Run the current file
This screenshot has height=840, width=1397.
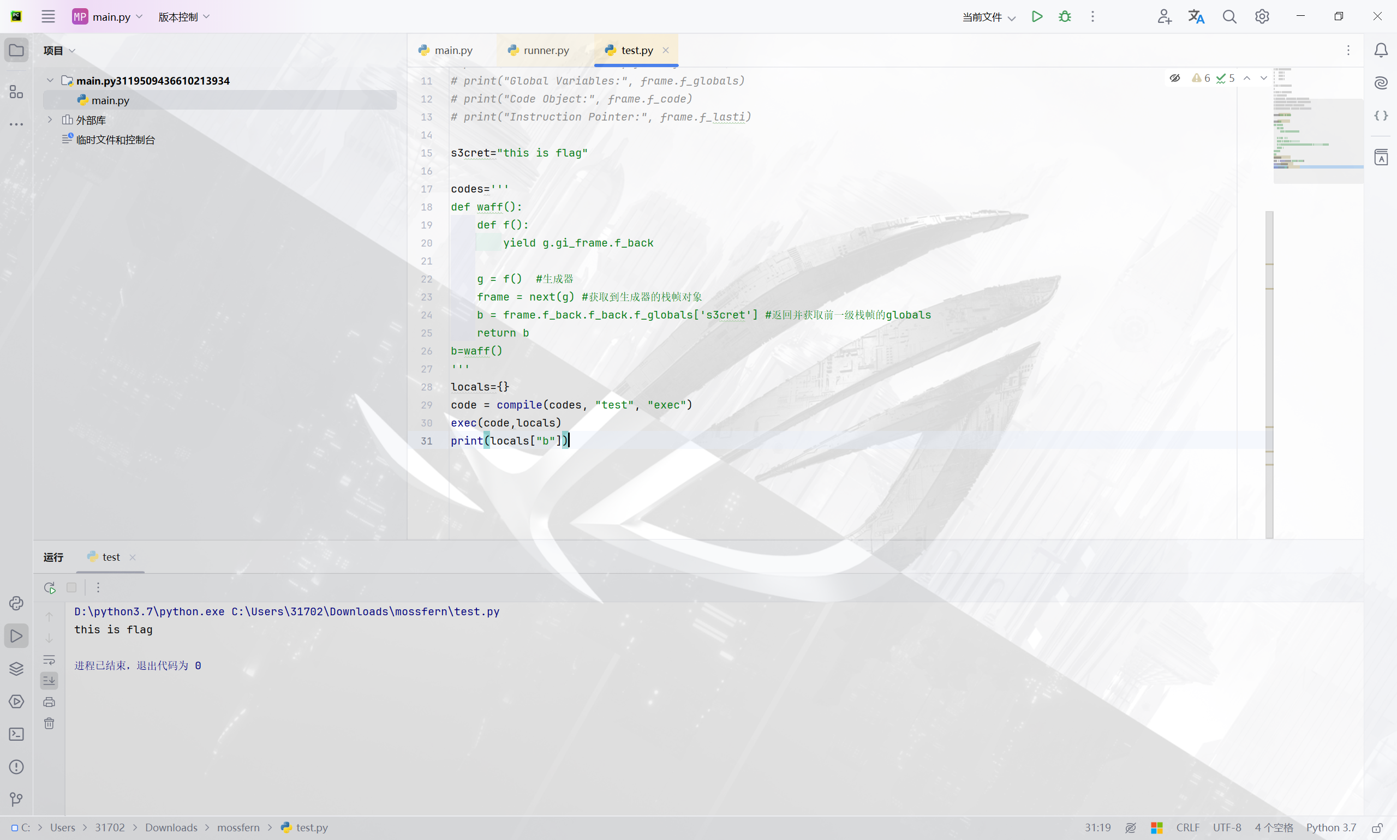click(x=1037, y=16)
